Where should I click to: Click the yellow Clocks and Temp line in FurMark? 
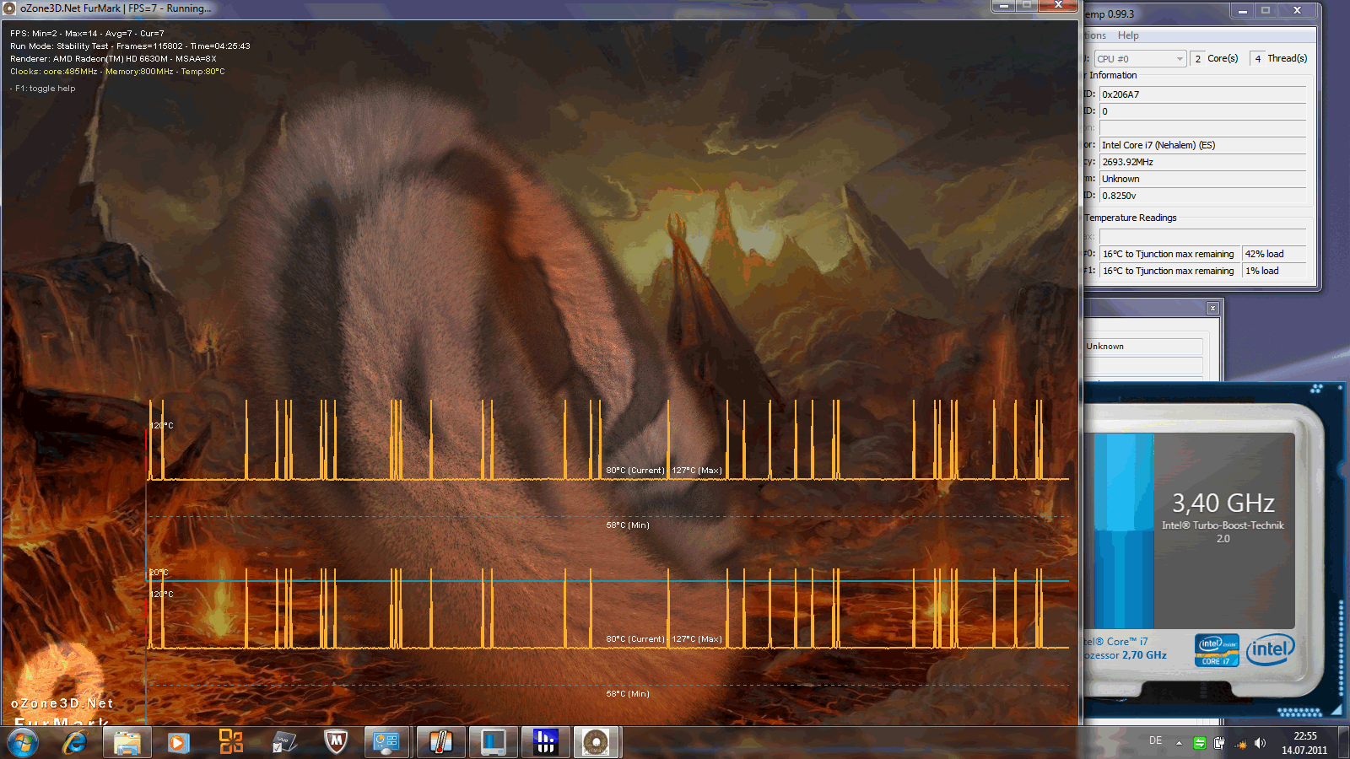click(117, 72)
